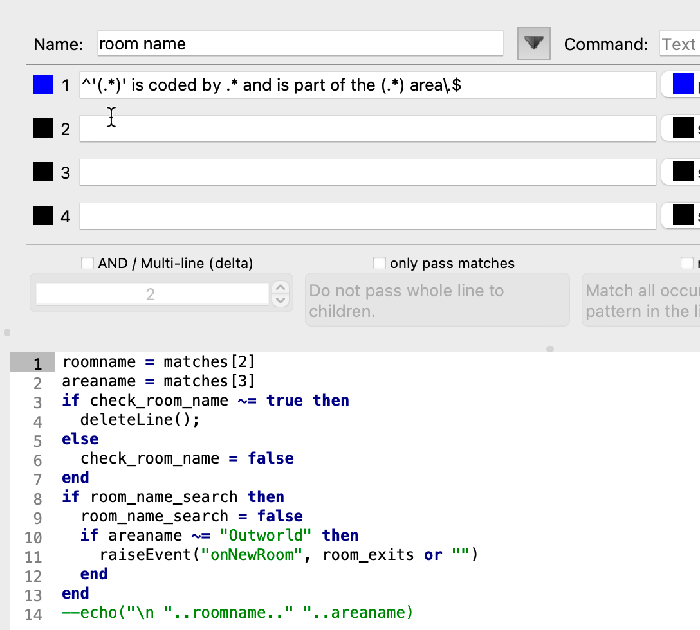The image size is (700, 630).
Task: Click the down arrow on delta spinner
Action: [280, 300]
